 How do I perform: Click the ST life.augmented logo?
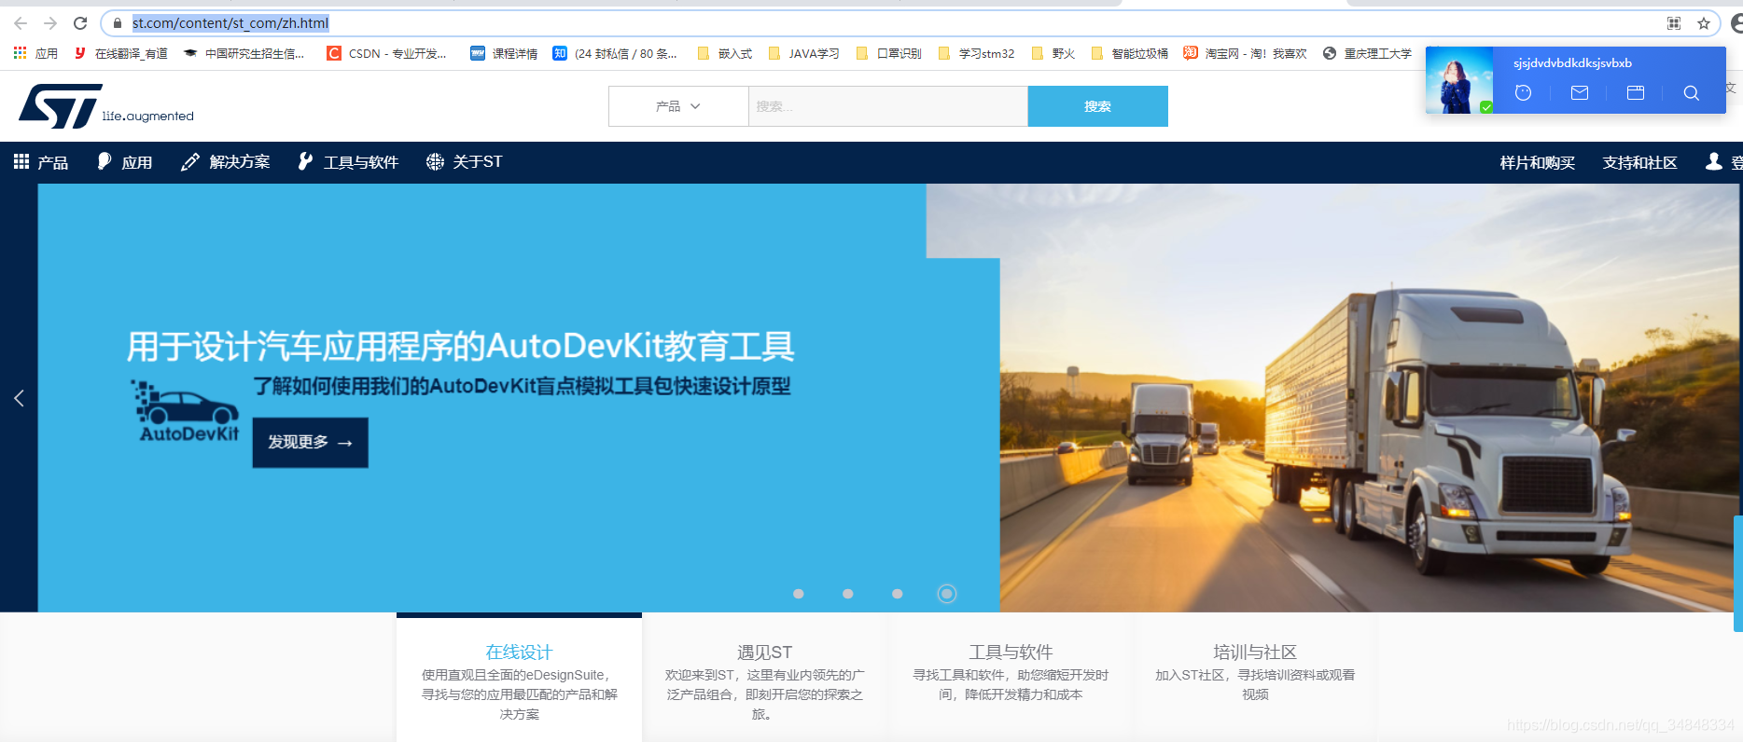[105, 106]
